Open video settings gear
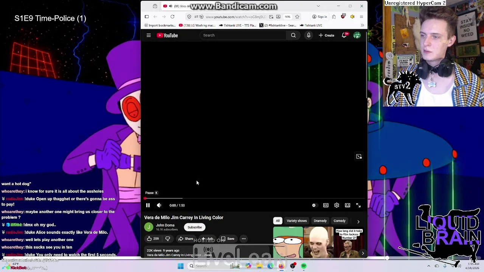This screenshot has width=484, height=272. [x=337, y=205]
